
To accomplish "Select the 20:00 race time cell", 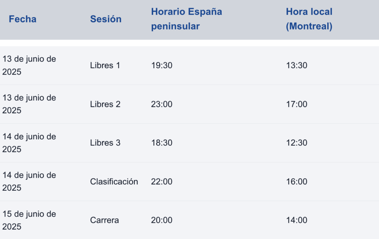I will tap(162, 220).
